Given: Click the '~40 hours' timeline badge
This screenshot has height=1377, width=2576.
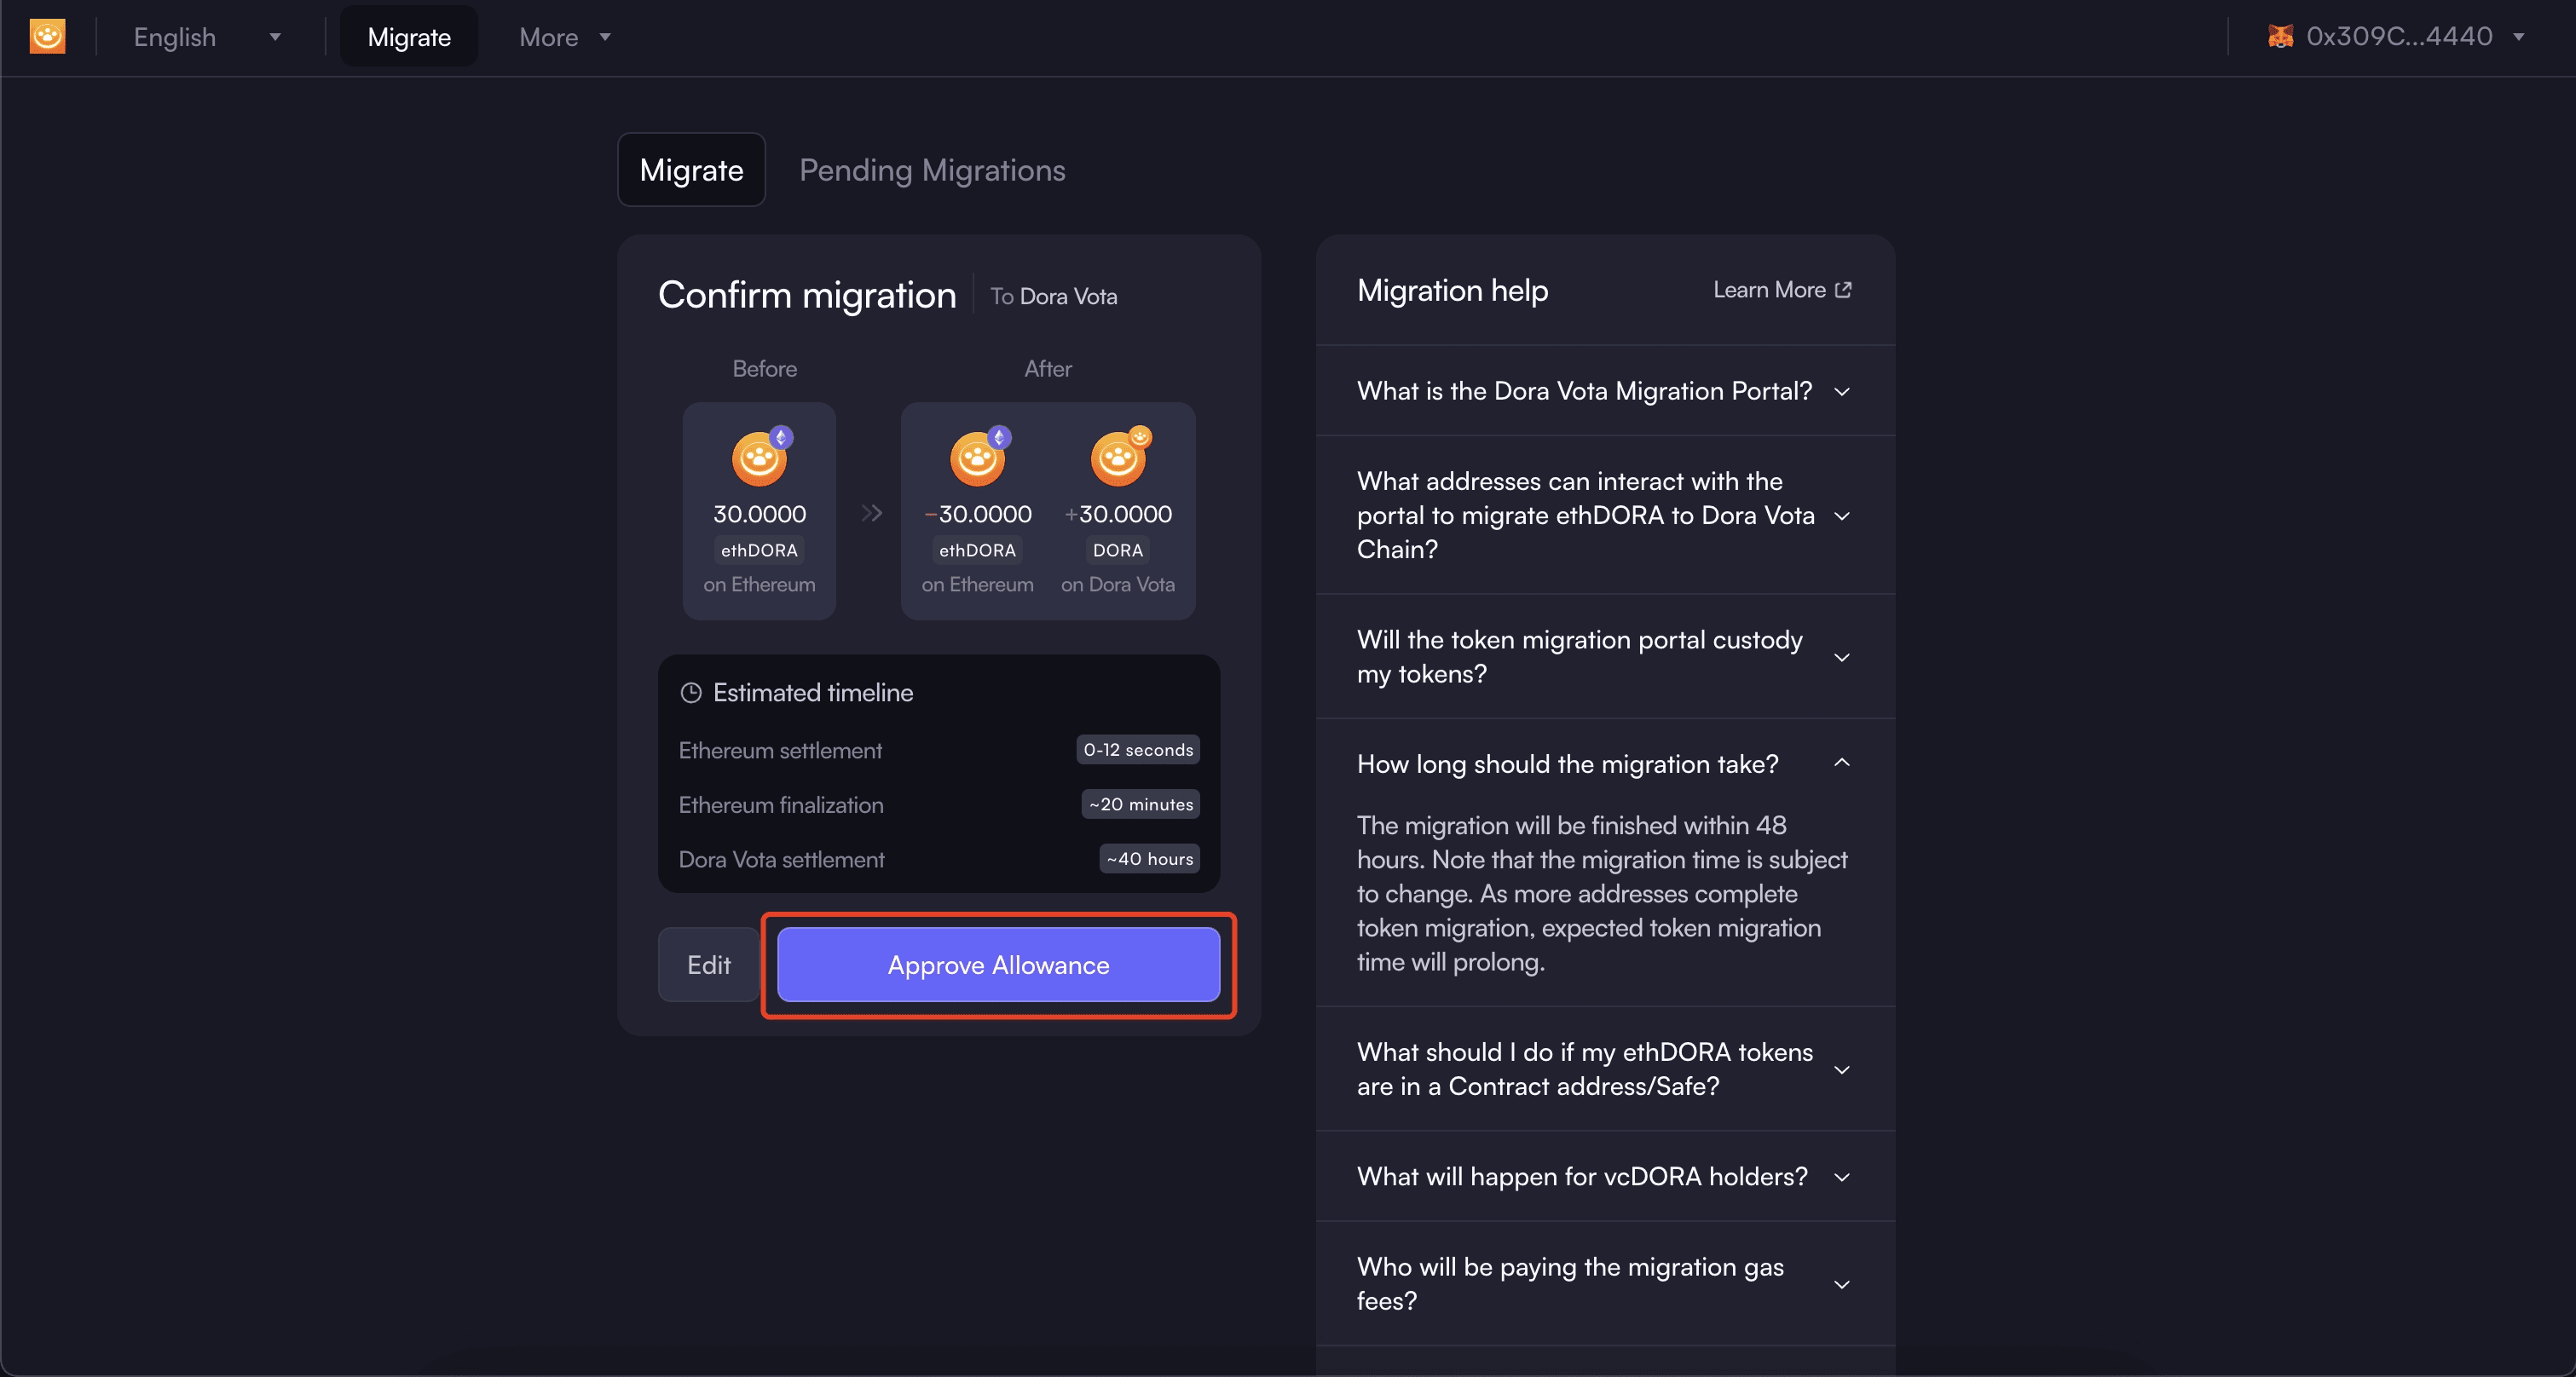Looking at the screenshot, I should 1150,860.
